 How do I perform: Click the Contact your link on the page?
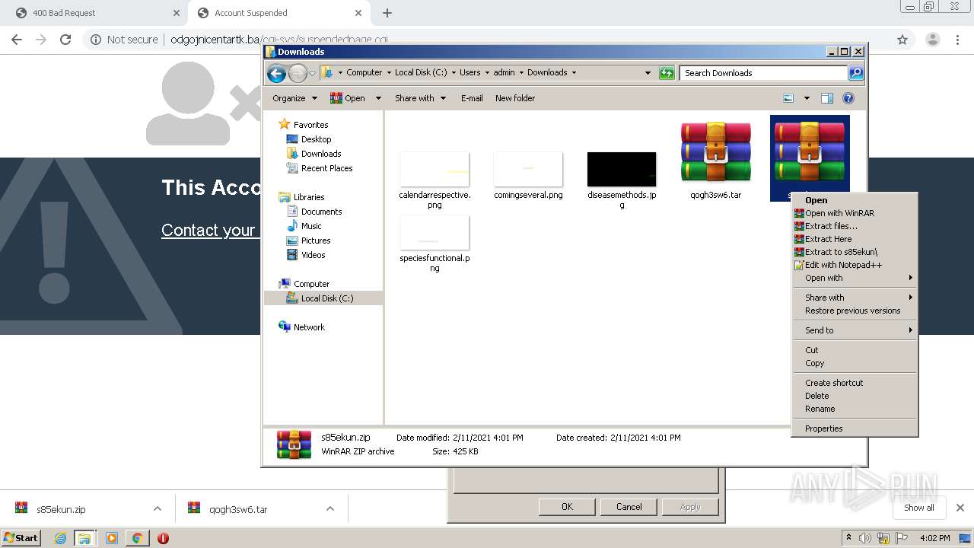[208, 230]
